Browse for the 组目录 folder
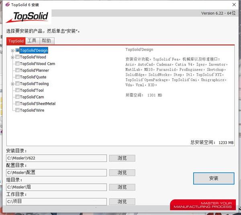 click(122, 187)
